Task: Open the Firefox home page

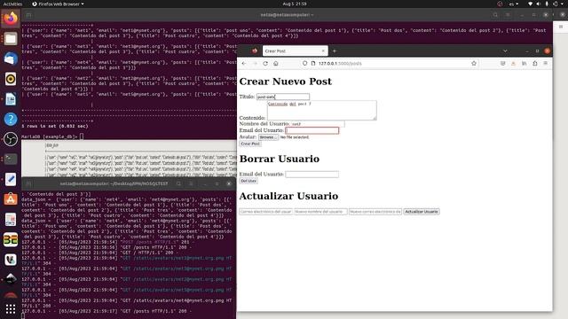Action: 276,63
